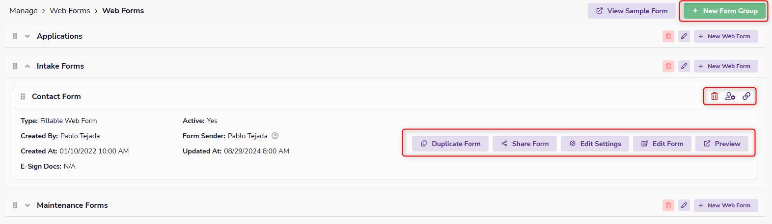The image size is (772, 224).
Task: Delete the Maintenance Forms group
Action: (x=668, y=205)
